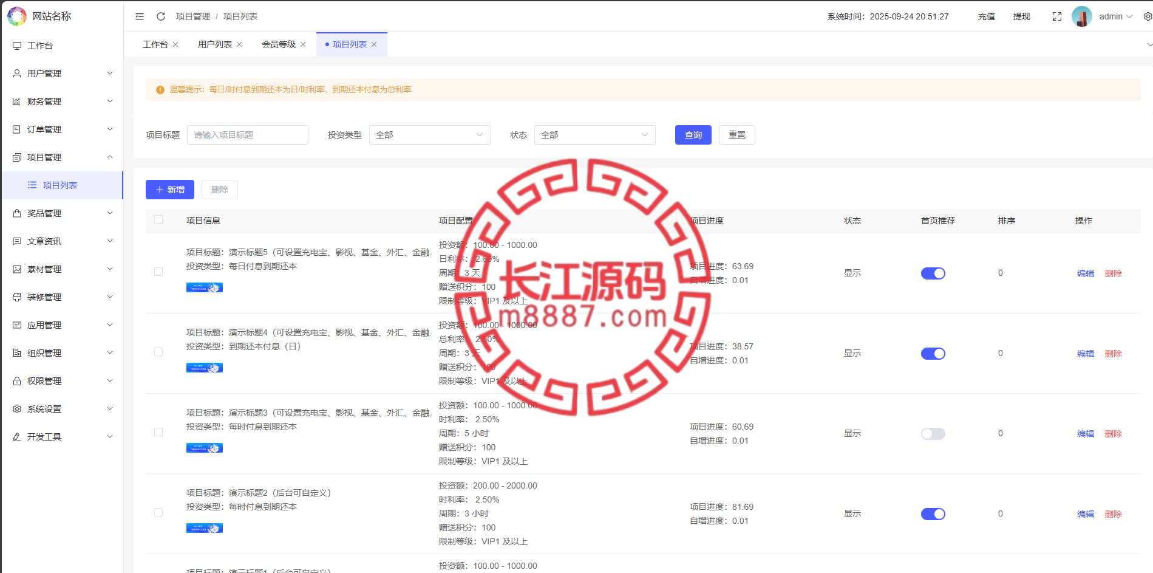Expand the 奖品管理 menu
This screenshot has width=1153, height=573.
click(63, 213)
